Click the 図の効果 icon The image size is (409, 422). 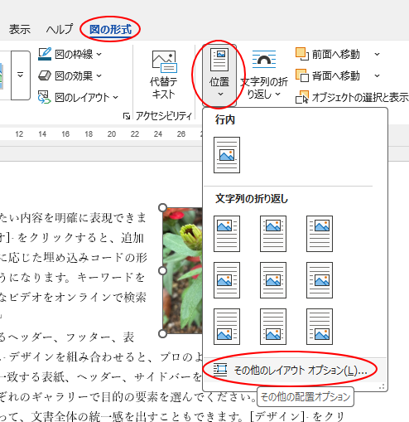click(x=45, y=75)
